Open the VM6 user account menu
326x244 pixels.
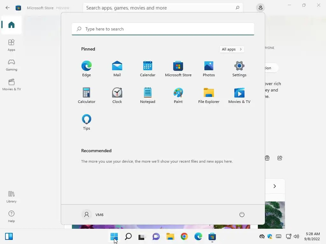(x=93, y=214)
